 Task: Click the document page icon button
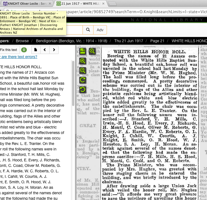click(36, 50)
